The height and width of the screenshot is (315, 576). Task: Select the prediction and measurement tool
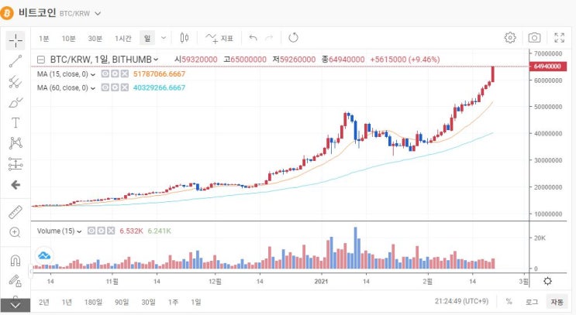click(16, 164)
